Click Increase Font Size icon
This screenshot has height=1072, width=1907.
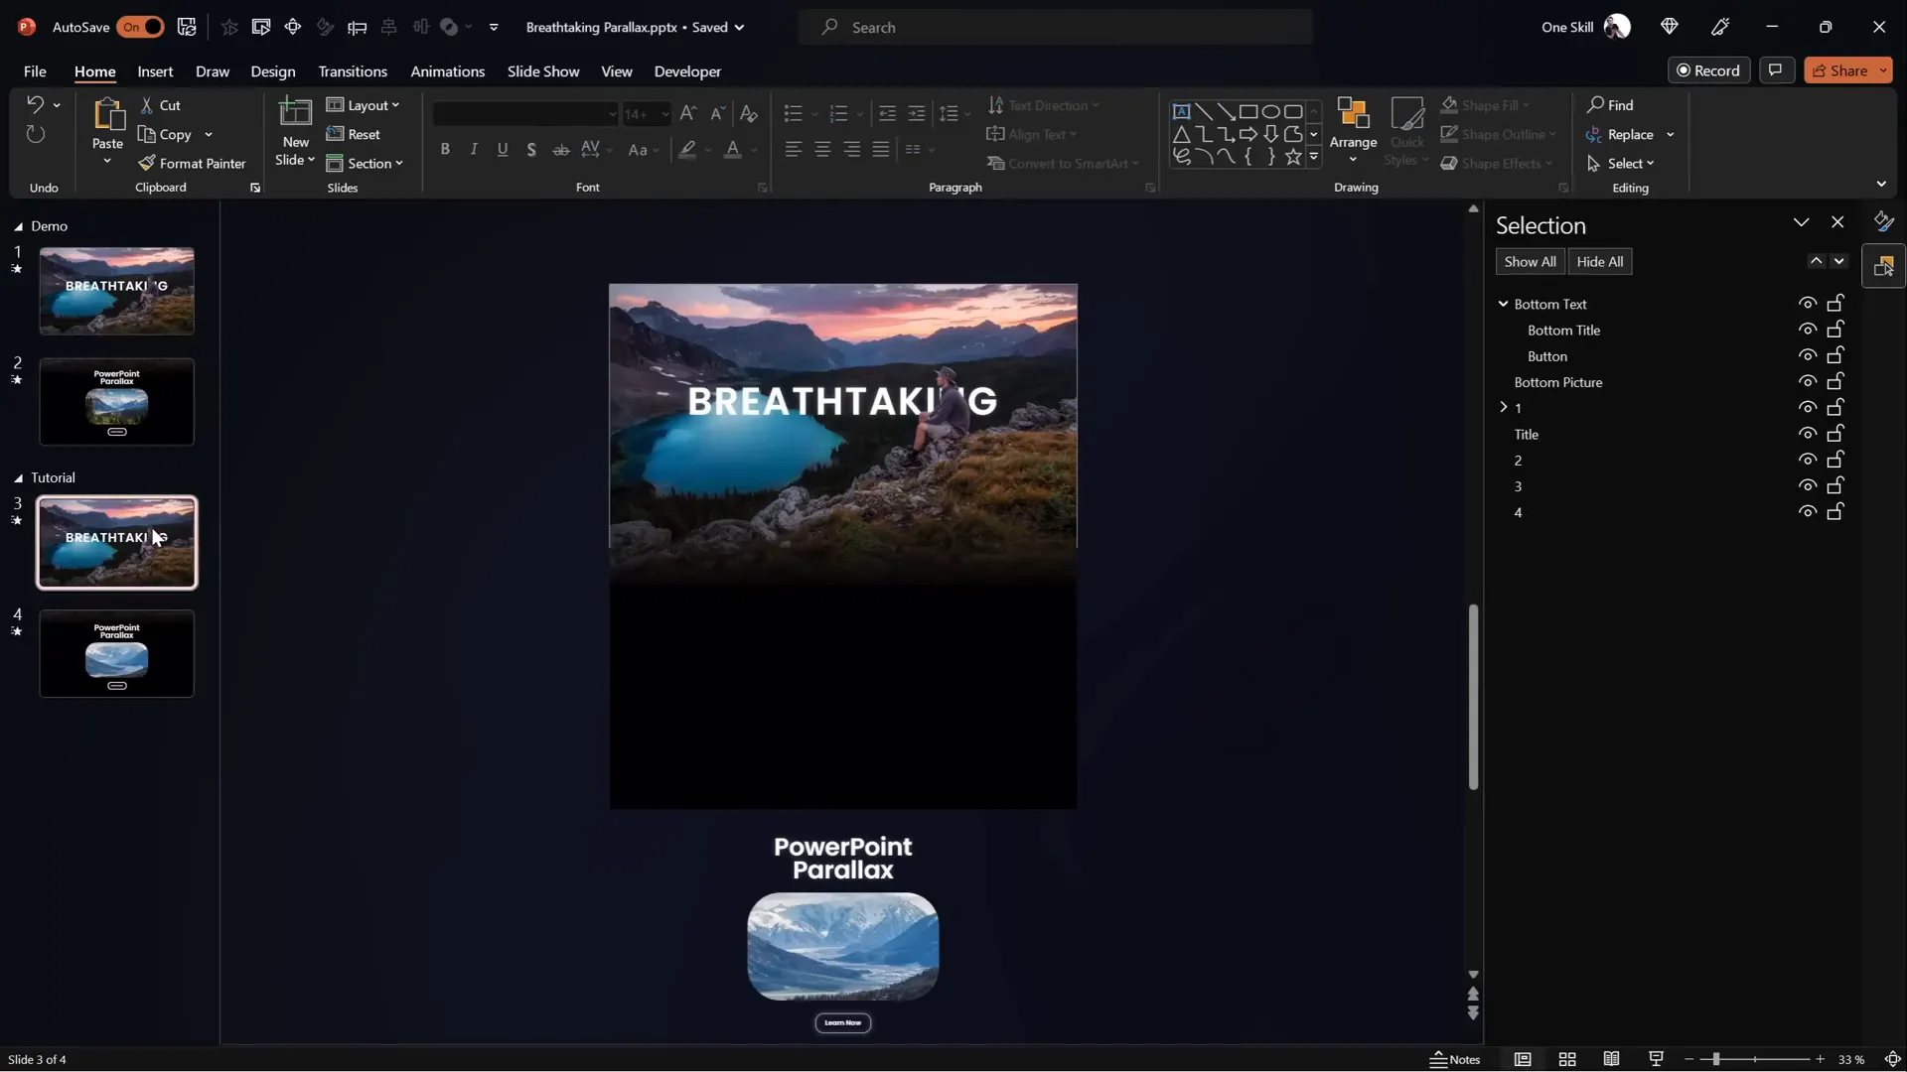pyautogui.click(x=687, y=113)
